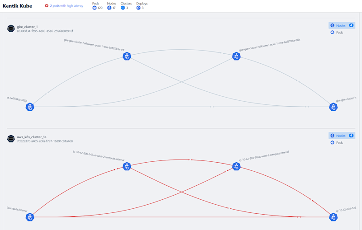This screenshot has width=362, height=230.
Task: Select the cut-off gke-gke-cluster-h node icon
Action: [333, 107]
